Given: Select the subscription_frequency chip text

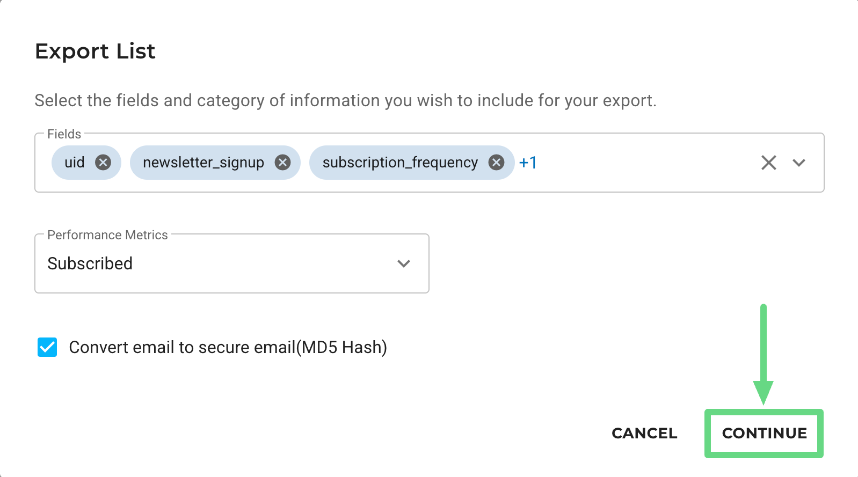Looking at the screenshot, I should pos(399,163).
